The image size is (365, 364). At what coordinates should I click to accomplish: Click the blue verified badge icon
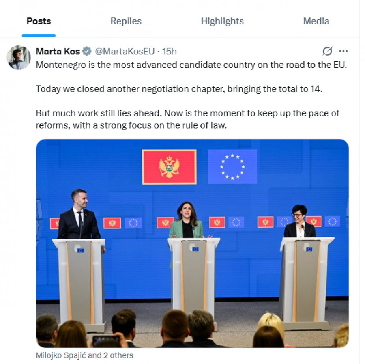[x=87, y=51]
